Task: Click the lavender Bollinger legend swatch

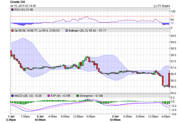Action: click(x=67, y=31)
